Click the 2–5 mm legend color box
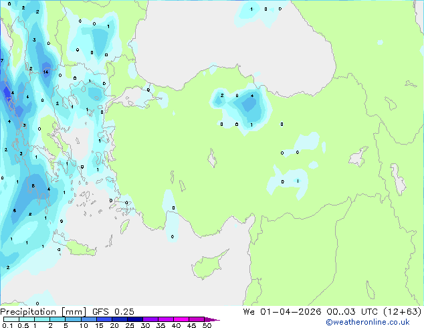 point(58,319)
